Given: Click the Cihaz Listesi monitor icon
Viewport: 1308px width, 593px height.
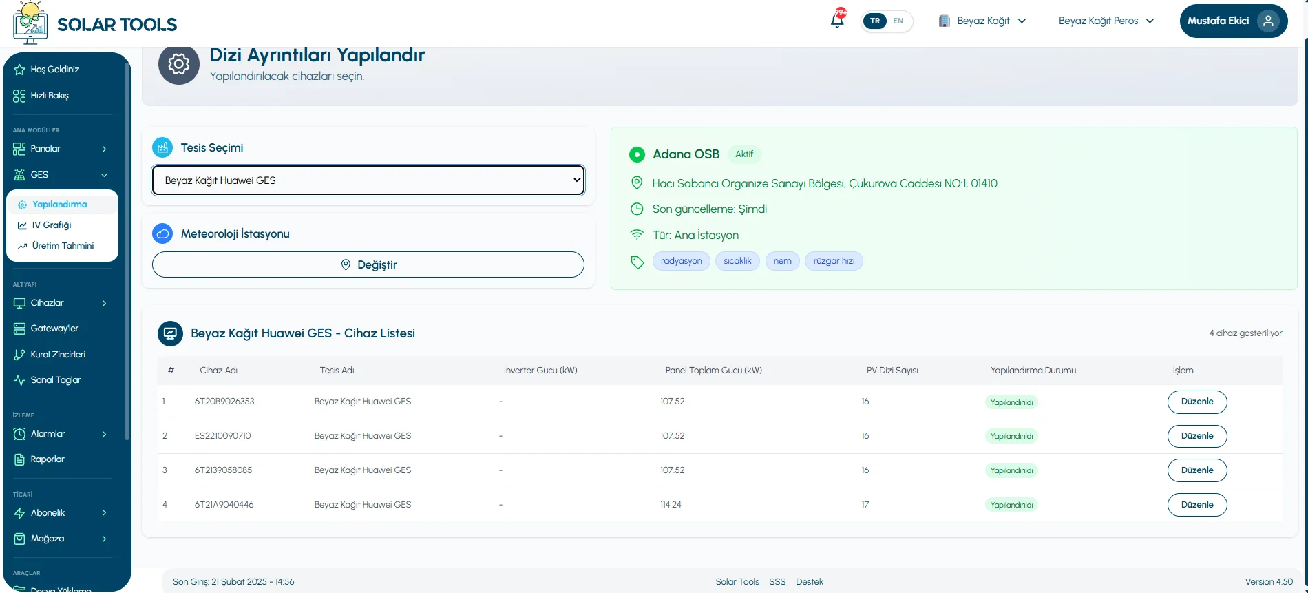Looking at the screenshot, I should pyautogui.click(x=170, y=333).
